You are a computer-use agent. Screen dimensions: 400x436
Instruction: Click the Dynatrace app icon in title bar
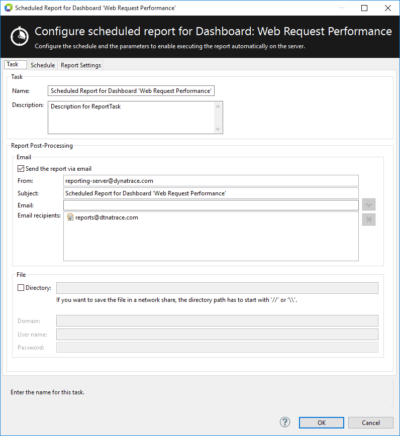(9, 8)
